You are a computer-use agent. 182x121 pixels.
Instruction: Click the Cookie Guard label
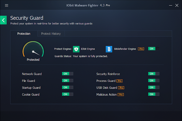click(31, 95)
